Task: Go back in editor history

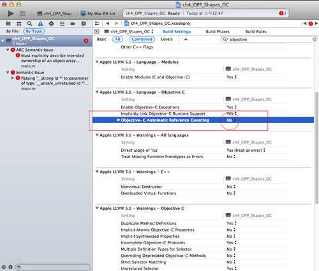Action: [x=108, y=24]
